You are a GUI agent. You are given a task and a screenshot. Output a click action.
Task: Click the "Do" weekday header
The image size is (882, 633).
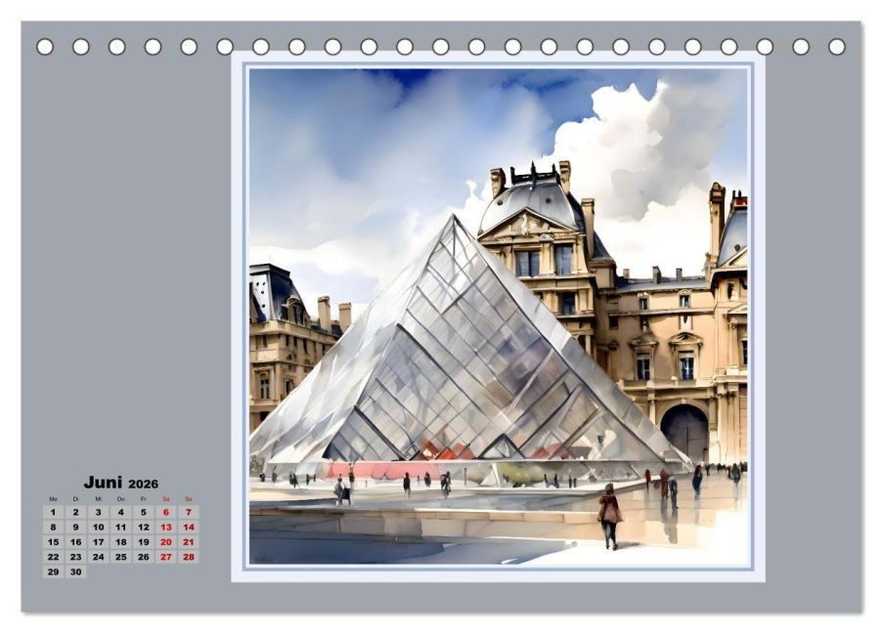click(121, 498)
